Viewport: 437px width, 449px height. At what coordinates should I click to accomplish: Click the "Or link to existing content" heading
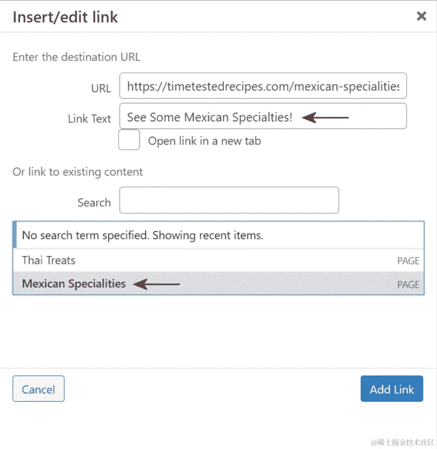click(x=77, y=172)
